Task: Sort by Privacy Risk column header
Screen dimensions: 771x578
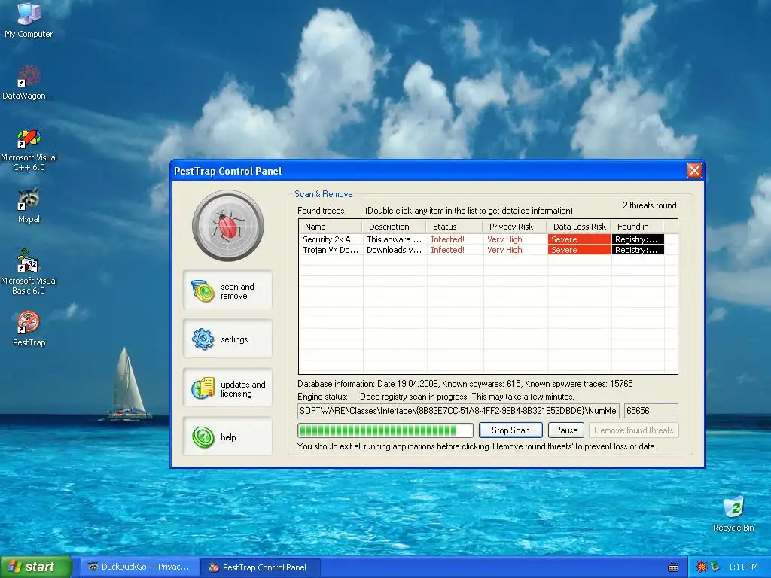Action: click(515, 227)
